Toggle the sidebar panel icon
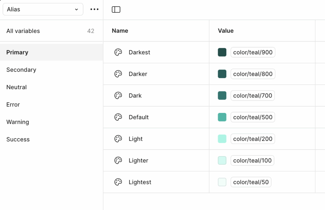This screenshot has width=325, height=210. point(116,10)
